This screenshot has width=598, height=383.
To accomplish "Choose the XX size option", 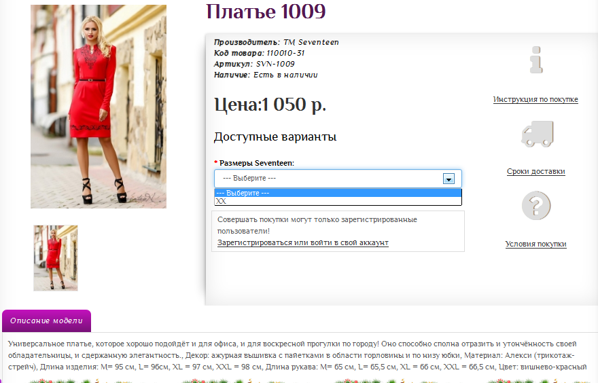I will pyautogui.click(x=338, y=201).
